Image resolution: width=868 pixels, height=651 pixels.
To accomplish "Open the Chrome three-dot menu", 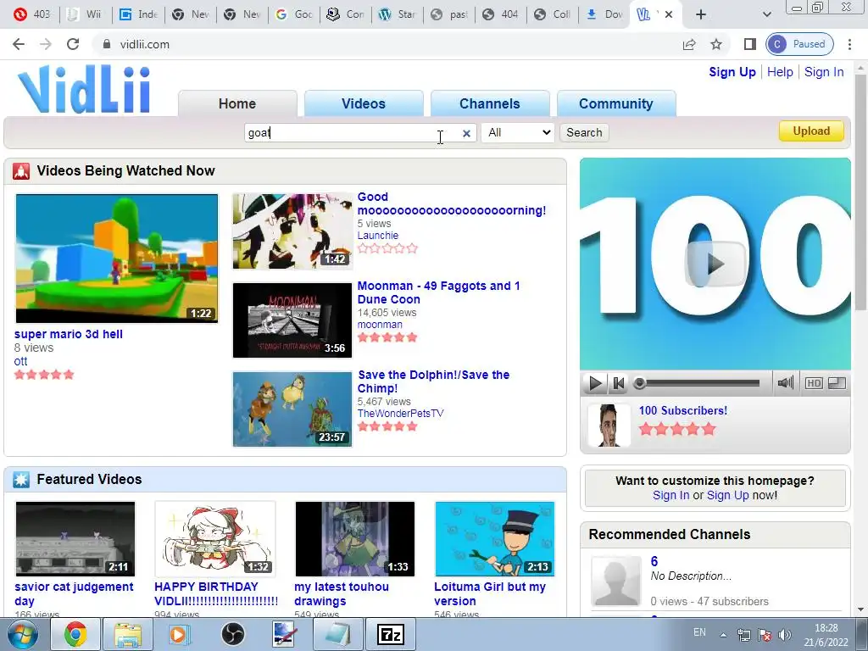I will 849,44.
